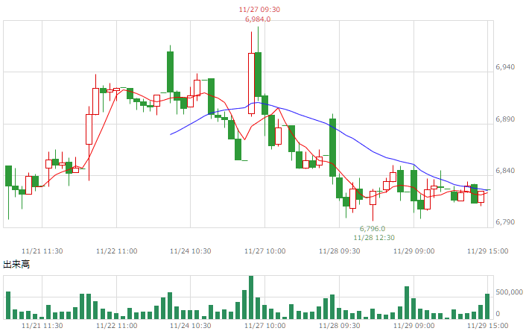Click 11/21 11:30 under the volume chart
Viewport: 526px width, 334px height.
pos(42,326)
